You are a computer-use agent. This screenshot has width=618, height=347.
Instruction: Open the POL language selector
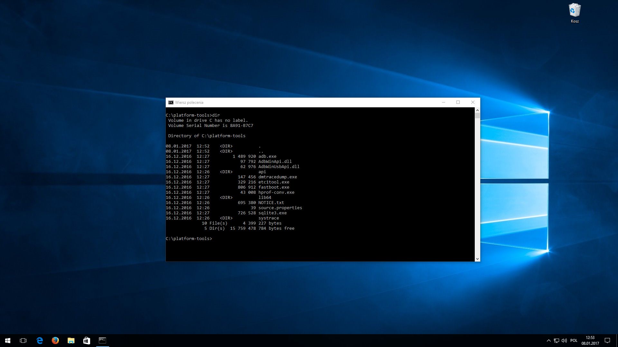click(574, 341)
